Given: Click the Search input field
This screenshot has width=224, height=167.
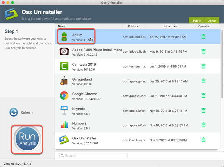Looking at the screenshot, I should 94,156.
